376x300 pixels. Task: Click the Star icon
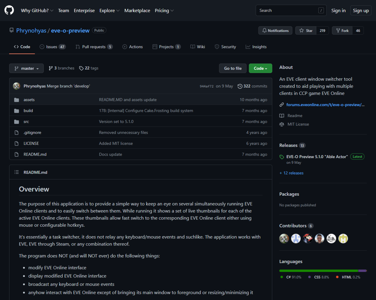[x=301, y=30]
